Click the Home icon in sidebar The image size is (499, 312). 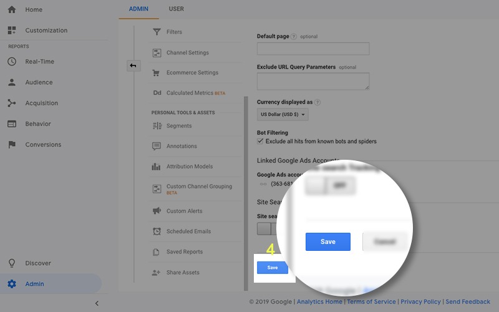click(x=12, y=10)
